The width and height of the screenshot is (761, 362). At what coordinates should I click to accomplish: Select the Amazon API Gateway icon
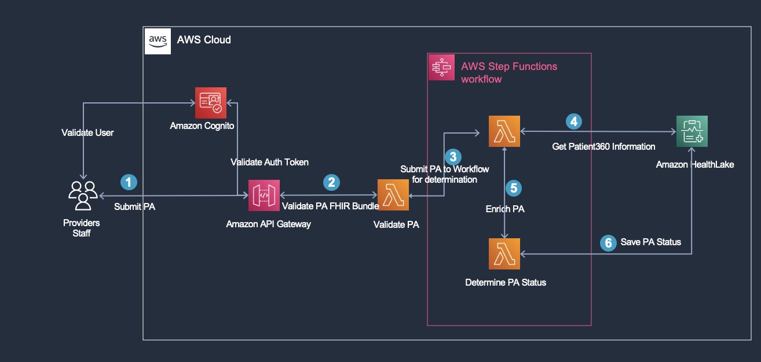pyautogui.click(x=264, y=195)
